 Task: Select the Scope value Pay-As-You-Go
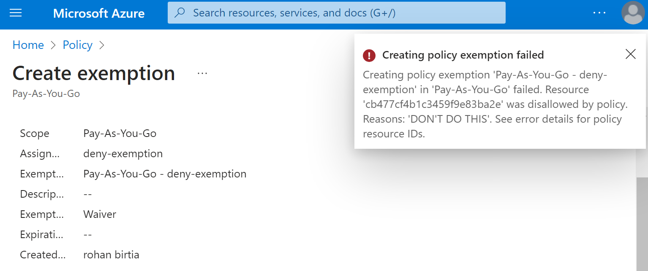point(120,134)
